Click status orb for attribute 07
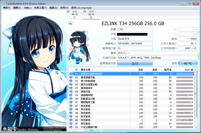 (x=71, y=88)
